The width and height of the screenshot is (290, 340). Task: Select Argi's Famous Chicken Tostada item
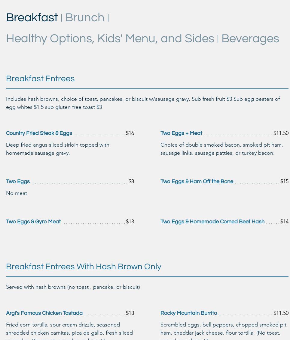44,313
